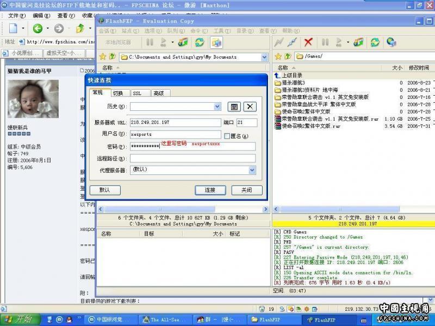Click the 连接 Connect button
This screenshot has width=435, height=326.
[x=210, y=190]
